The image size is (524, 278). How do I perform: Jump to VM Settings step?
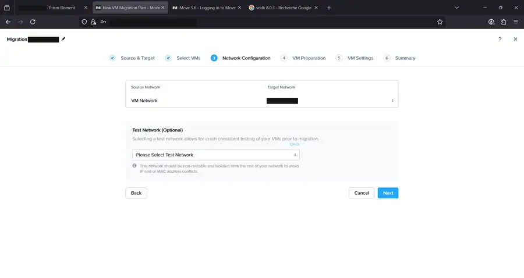[355, 58]
